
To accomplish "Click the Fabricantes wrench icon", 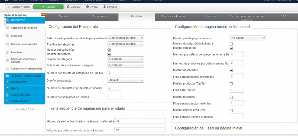I will tap(7, 82).
